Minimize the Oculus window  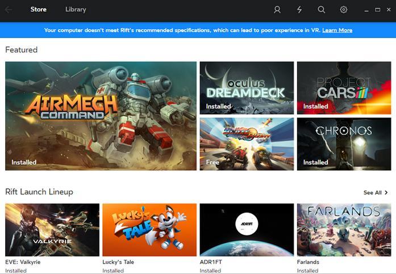(x=366, y=10)
